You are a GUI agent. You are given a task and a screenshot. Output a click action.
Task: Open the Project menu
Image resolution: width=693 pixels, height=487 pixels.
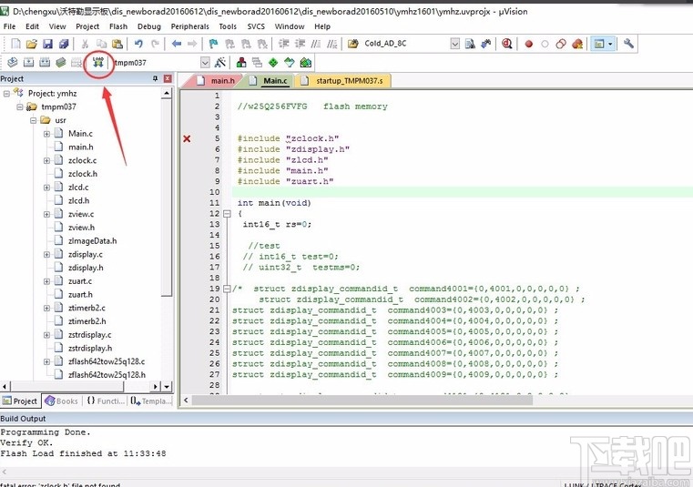[87, 26]
